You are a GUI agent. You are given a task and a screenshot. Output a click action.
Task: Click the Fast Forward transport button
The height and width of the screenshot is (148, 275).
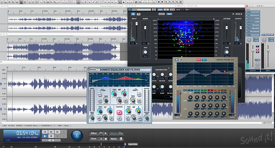[x=58, y=132]
